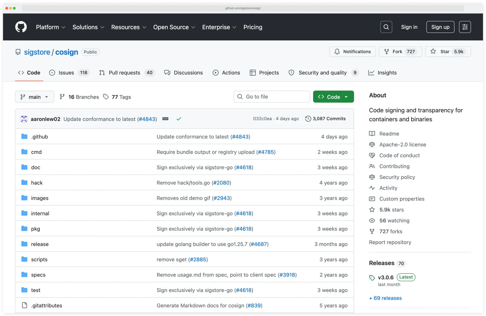Open the appearance settings sliders icon
The width and height of the screenshot is (486, 316).
click(x=465, y=27)
